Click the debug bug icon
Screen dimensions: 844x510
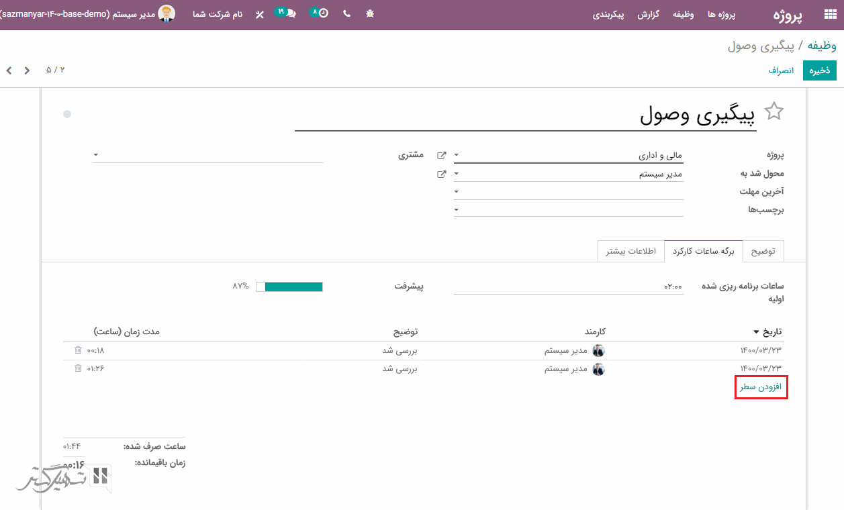click(x=370, y=13)
